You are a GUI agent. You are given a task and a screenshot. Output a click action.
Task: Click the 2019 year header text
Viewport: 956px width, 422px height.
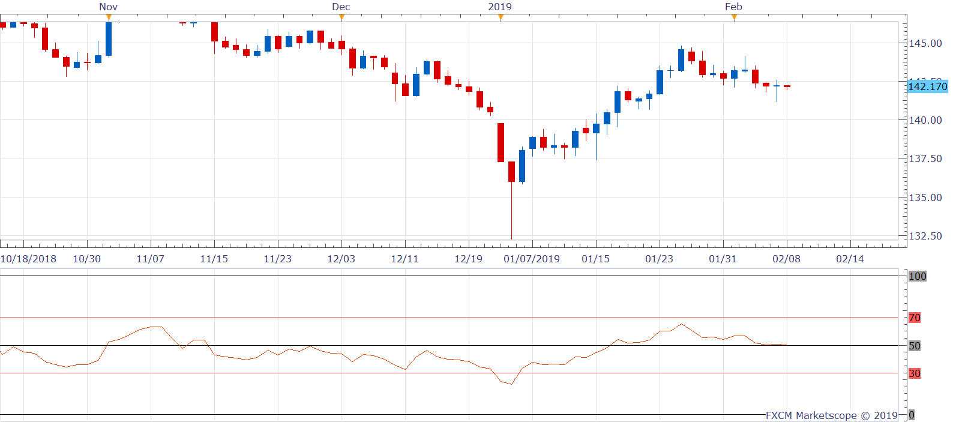pyautogui.click(x=500, y=7)
